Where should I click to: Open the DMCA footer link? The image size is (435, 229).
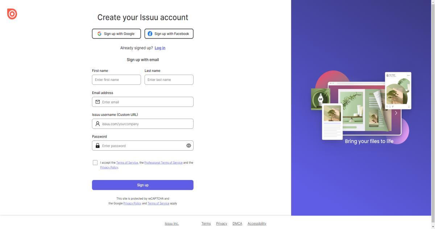pos(237,224)
